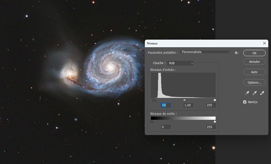Select the white point eyedropper

point(262,93)
